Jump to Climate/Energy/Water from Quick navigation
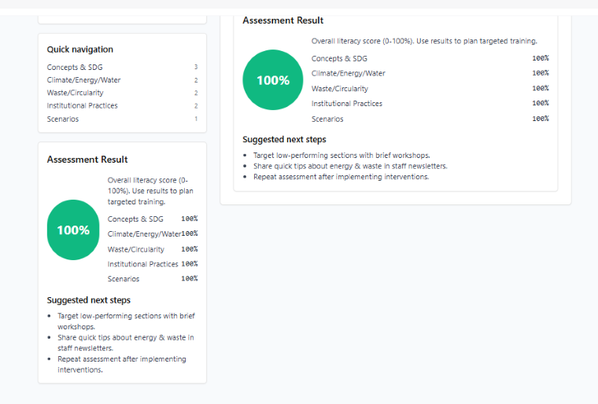The width and height of the screenshot is (598, 404). pos(83,80)
